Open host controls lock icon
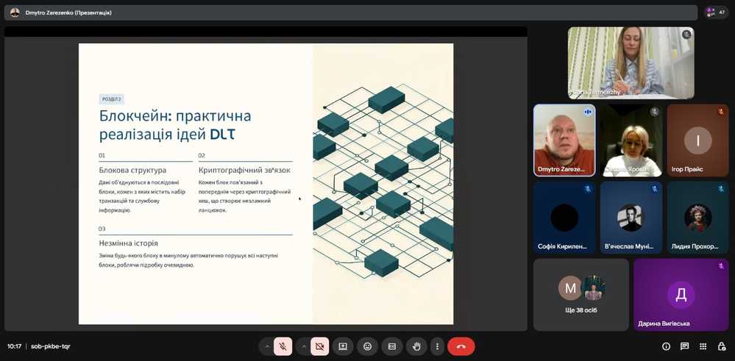735x361 pixels. [x=721, y=346]
